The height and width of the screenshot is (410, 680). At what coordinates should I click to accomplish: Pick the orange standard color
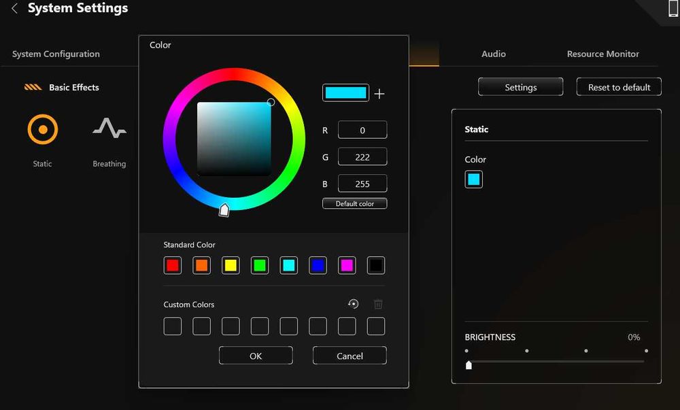coord(202,265)
